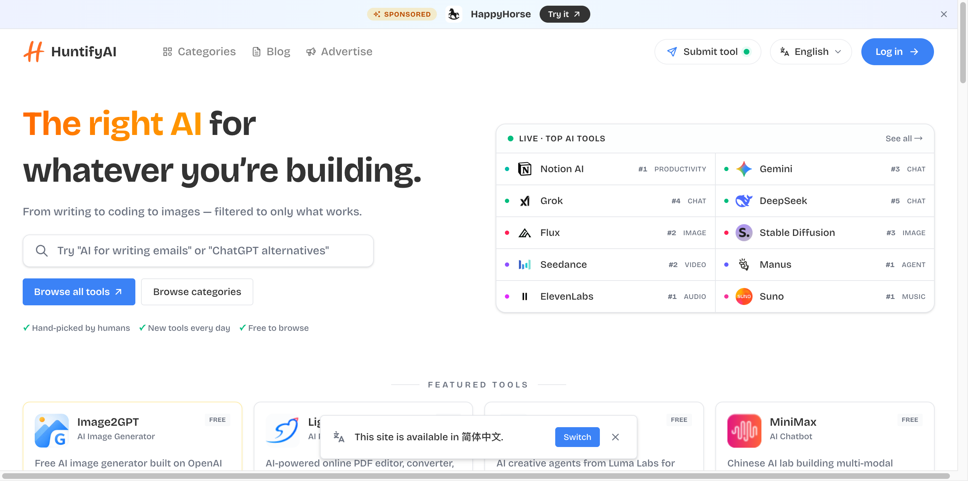Click the AI Image Generator subtitle
The image size is (968, 481).
click(x=116, y=436)
